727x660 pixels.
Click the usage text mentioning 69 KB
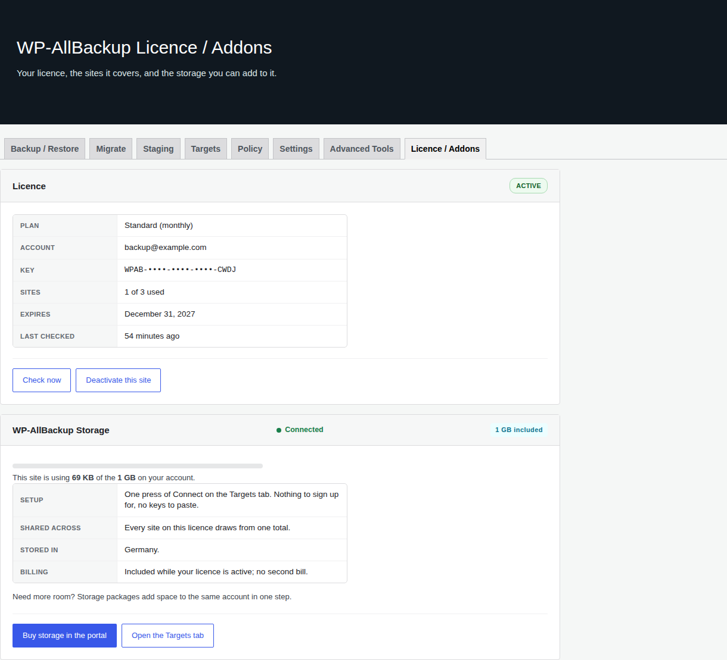(104, 478)
